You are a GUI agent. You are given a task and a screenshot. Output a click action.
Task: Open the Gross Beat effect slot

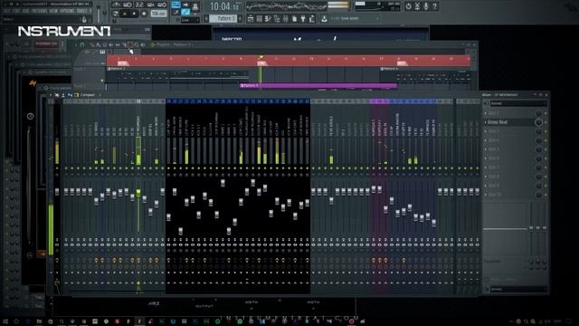[x=510, y=122]
